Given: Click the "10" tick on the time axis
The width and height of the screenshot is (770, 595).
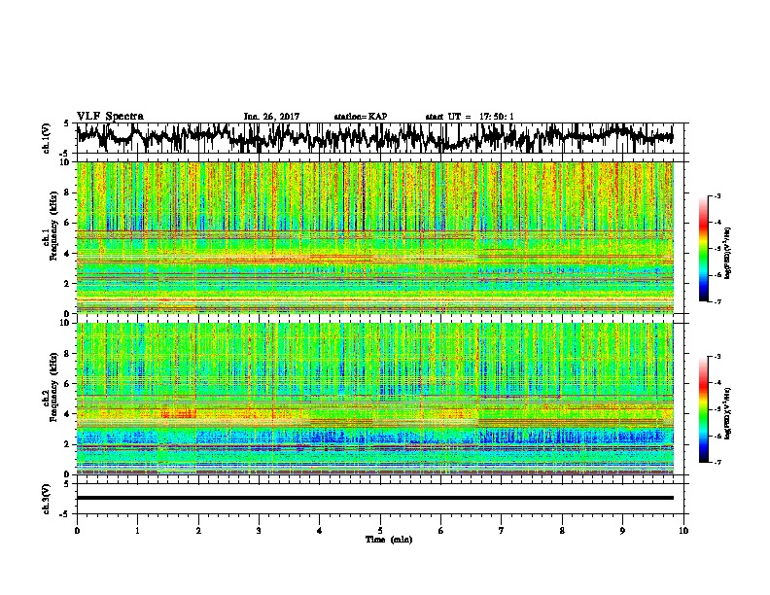Looking at the screenshot, I should [683, 531].
